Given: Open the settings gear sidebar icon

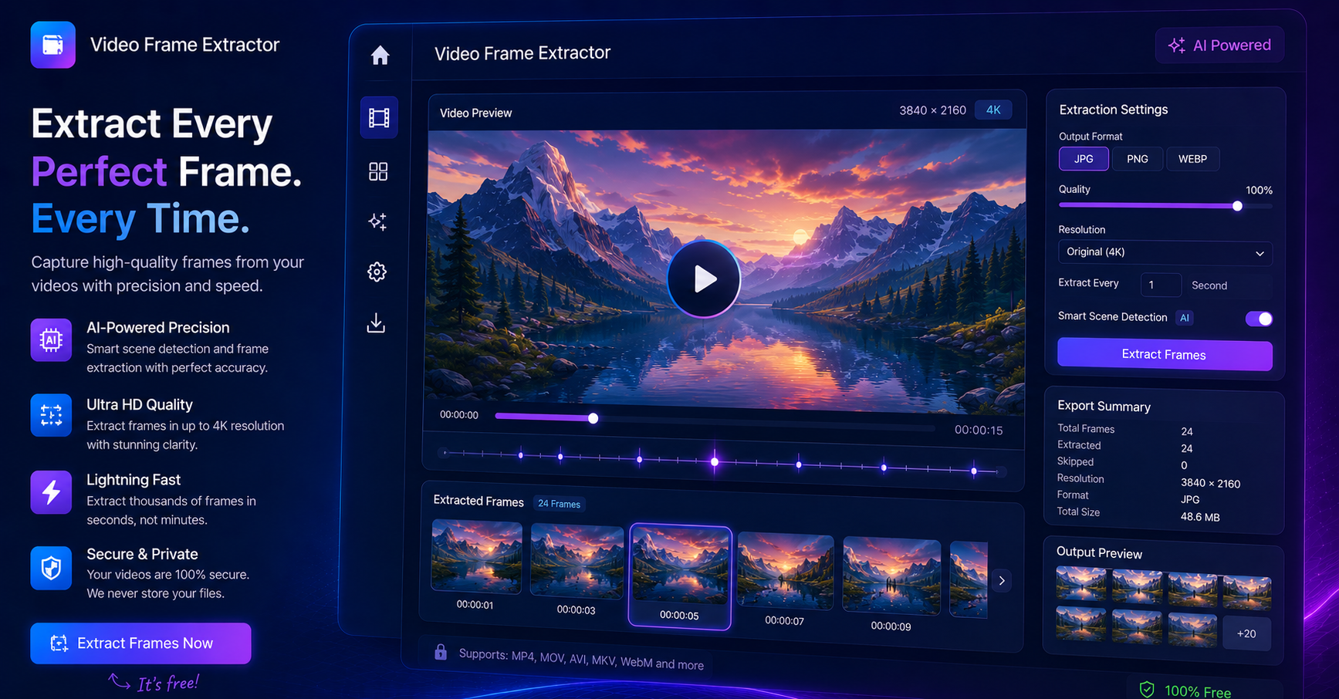Looking at the screenshot, I should coord(377,272).
